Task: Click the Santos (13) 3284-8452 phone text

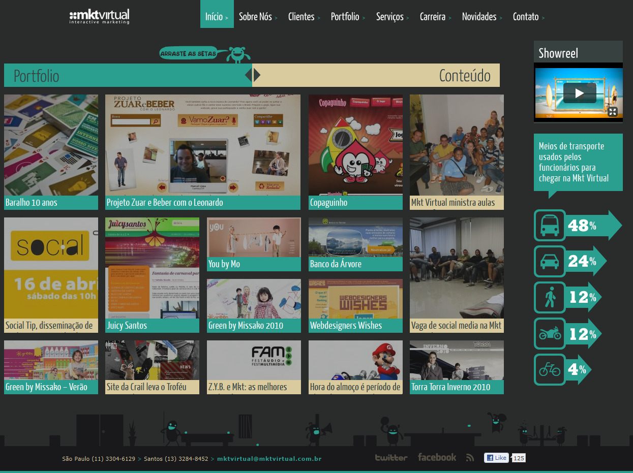Action: (x=176, y=459)
